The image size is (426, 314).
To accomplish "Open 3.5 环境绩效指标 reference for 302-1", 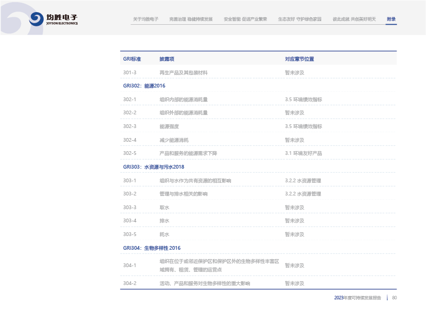I will click(303, 99).
